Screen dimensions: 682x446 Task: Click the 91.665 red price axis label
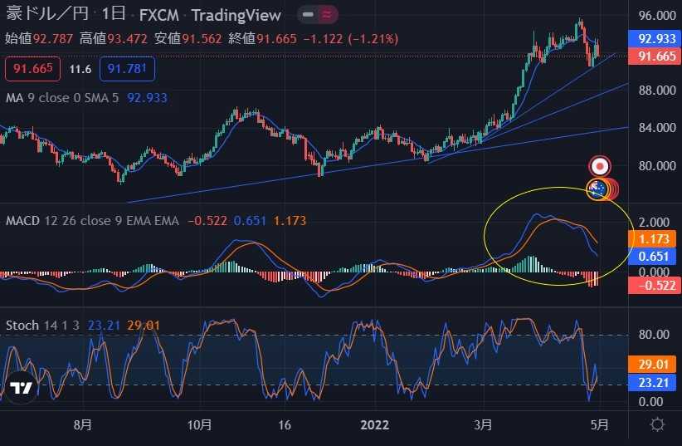tap(655, 56)
